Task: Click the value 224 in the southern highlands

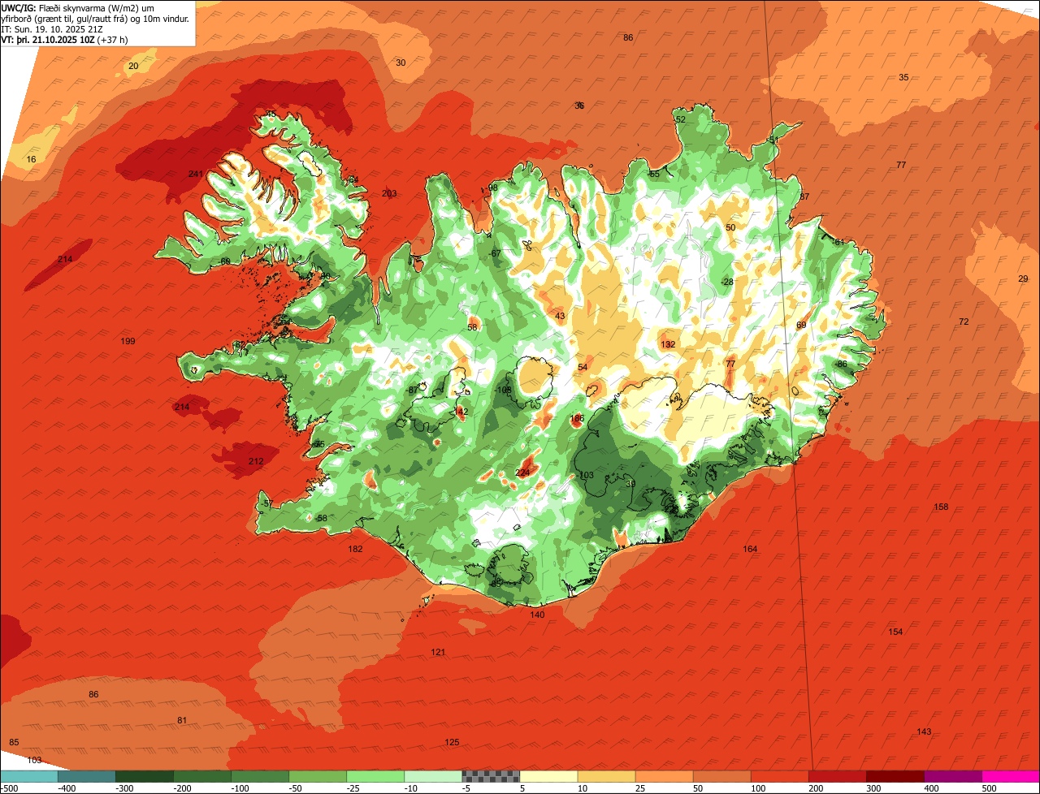Action: [x=522, y=473]
